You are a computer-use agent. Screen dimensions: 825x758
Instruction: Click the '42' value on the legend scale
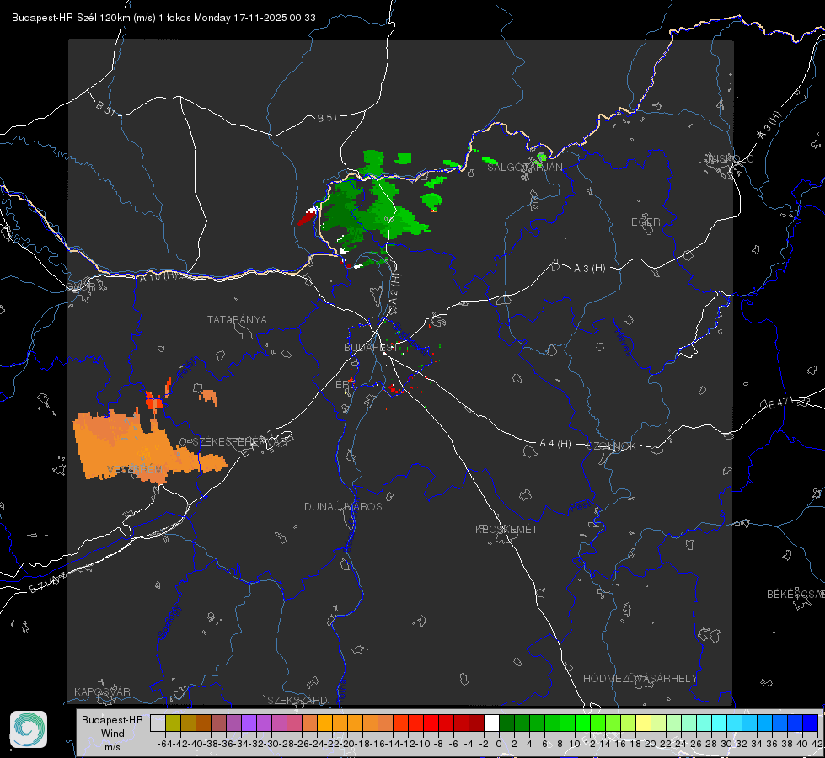click(x=817, y=744)
